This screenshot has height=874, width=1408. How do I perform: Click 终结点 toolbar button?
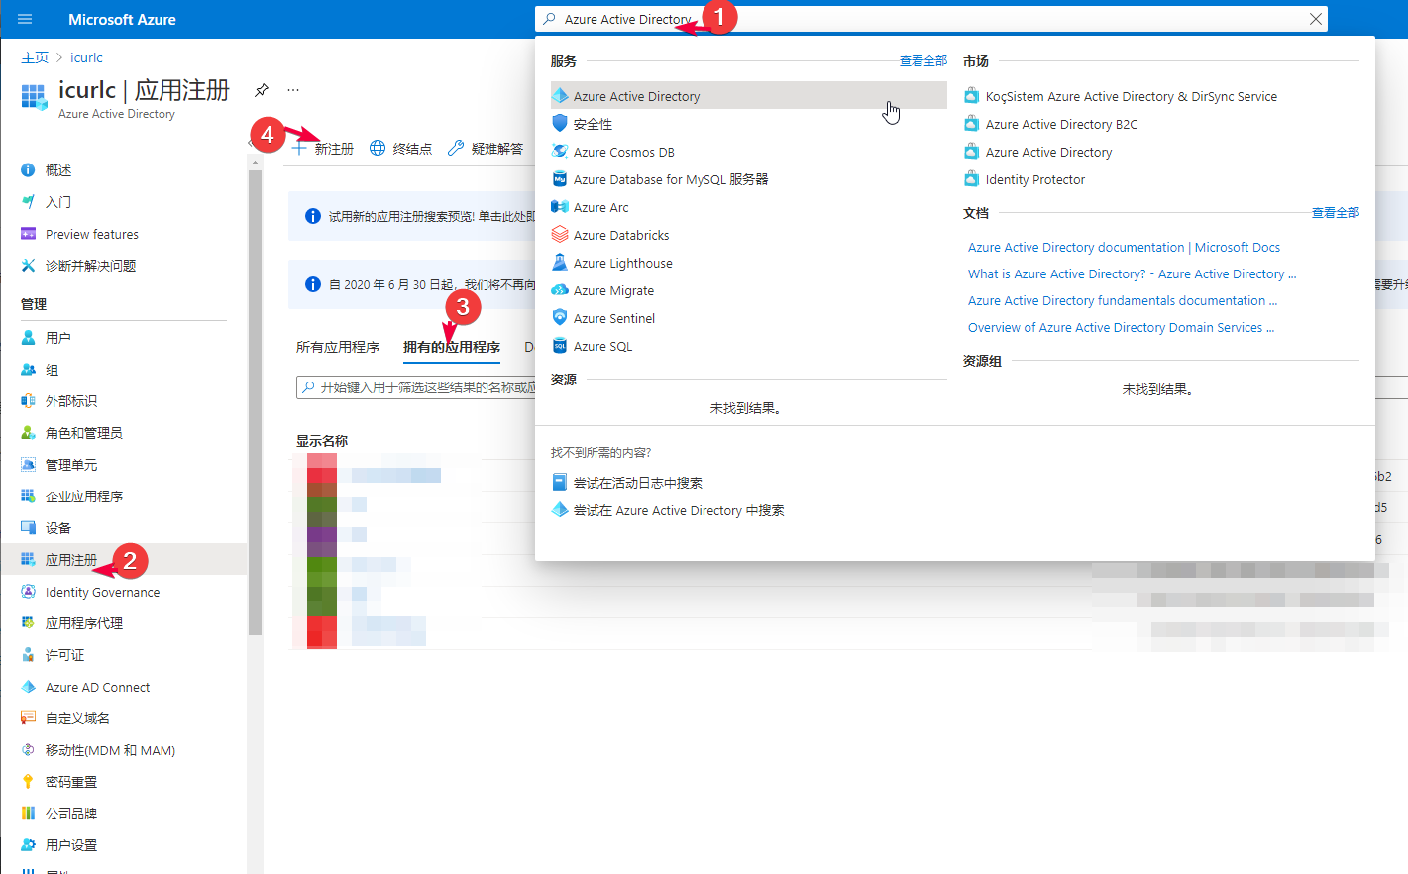pos(401,149)
